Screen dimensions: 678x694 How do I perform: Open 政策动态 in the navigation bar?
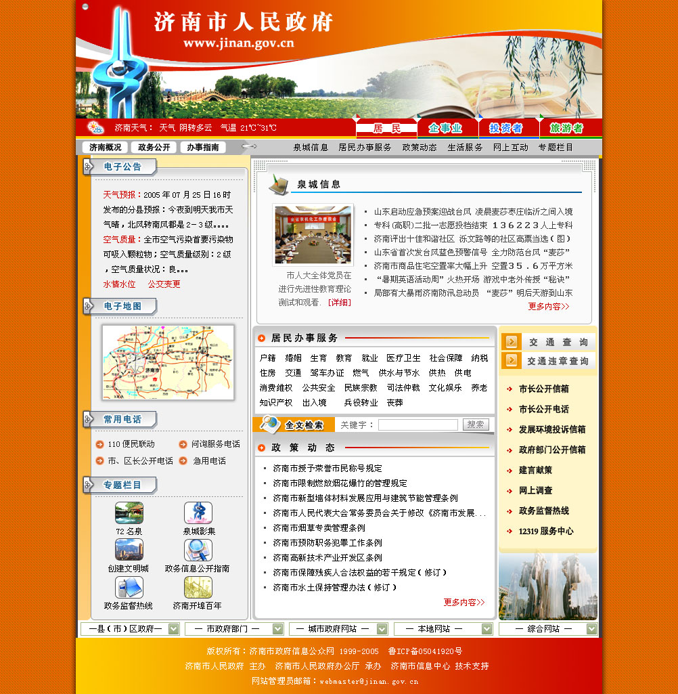pyautogui.click(x=420, y=147)
